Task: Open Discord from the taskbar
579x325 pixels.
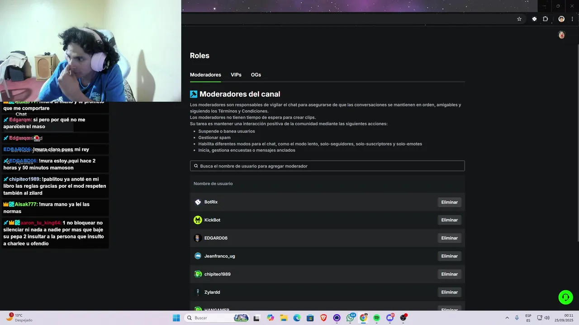Action: [390, 318]
